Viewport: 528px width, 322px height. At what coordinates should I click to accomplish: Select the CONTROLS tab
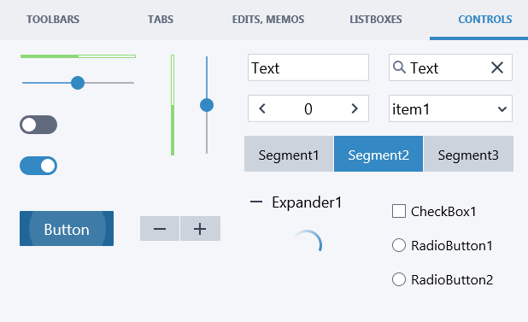[485, 20]
